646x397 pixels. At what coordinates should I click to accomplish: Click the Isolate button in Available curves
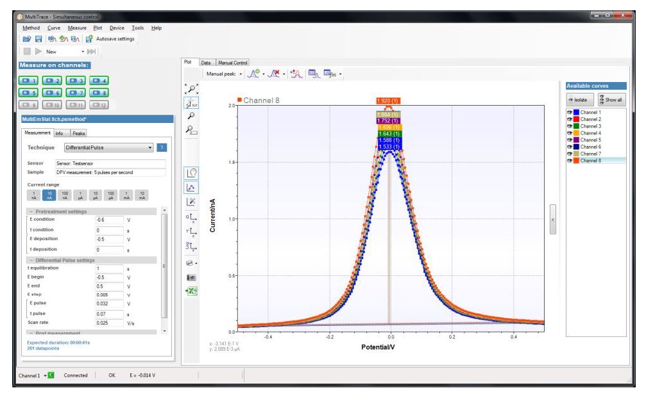[x=580, y=99]
